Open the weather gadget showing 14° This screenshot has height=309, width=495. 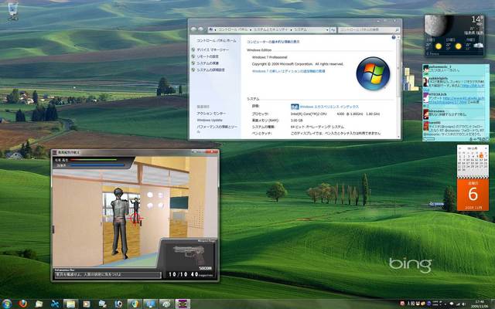click(x=454, y=36)
